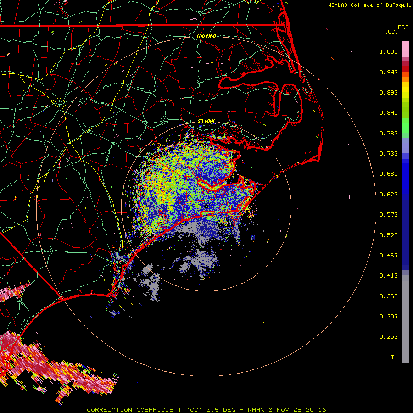Click the 0.627 color scale value
The image size is (413, 413).
[x=389, y=195]
